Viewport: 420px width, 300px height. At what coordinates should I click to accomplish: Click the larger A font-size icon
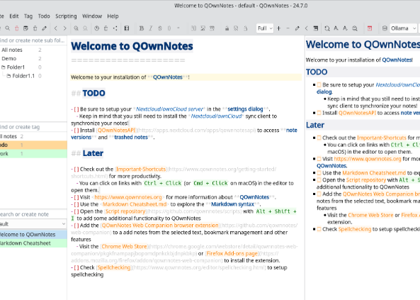coord(336,28)
